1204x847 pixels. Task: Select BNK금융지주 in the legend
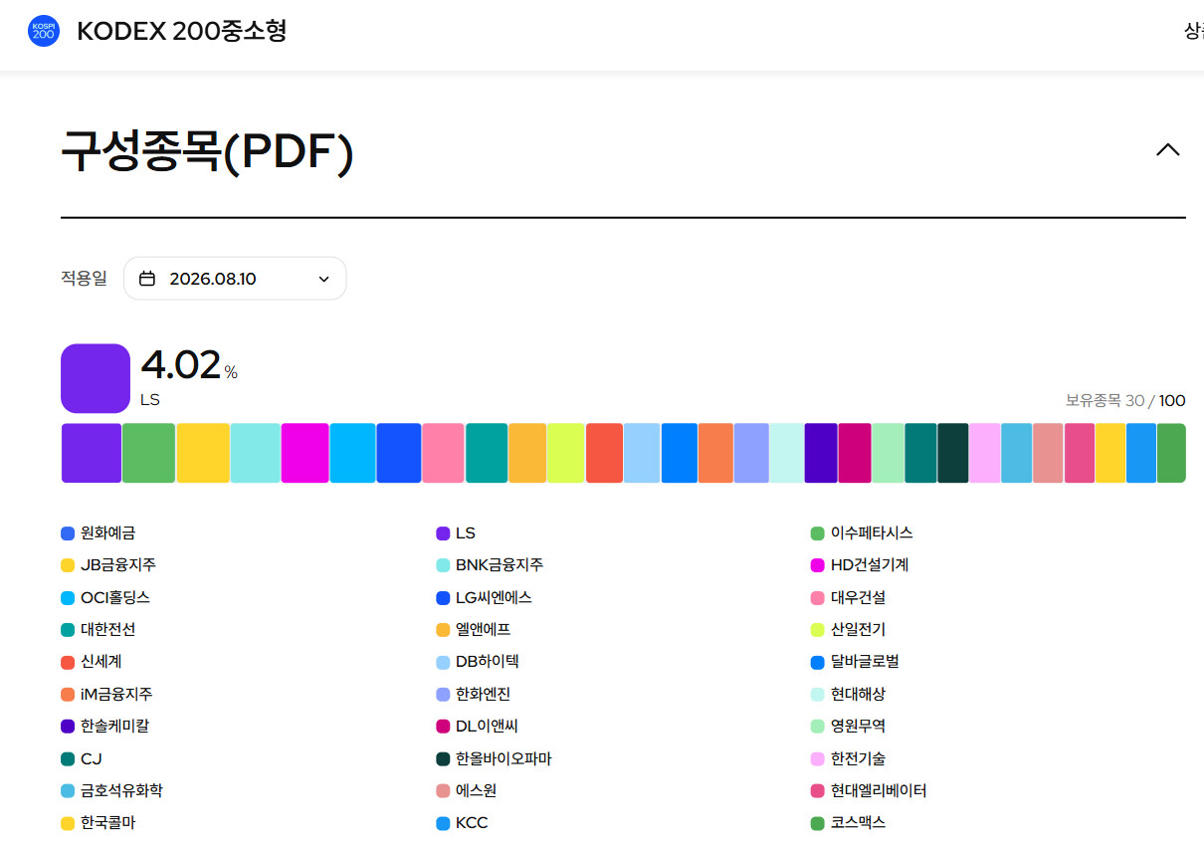[x=490, y=565]
